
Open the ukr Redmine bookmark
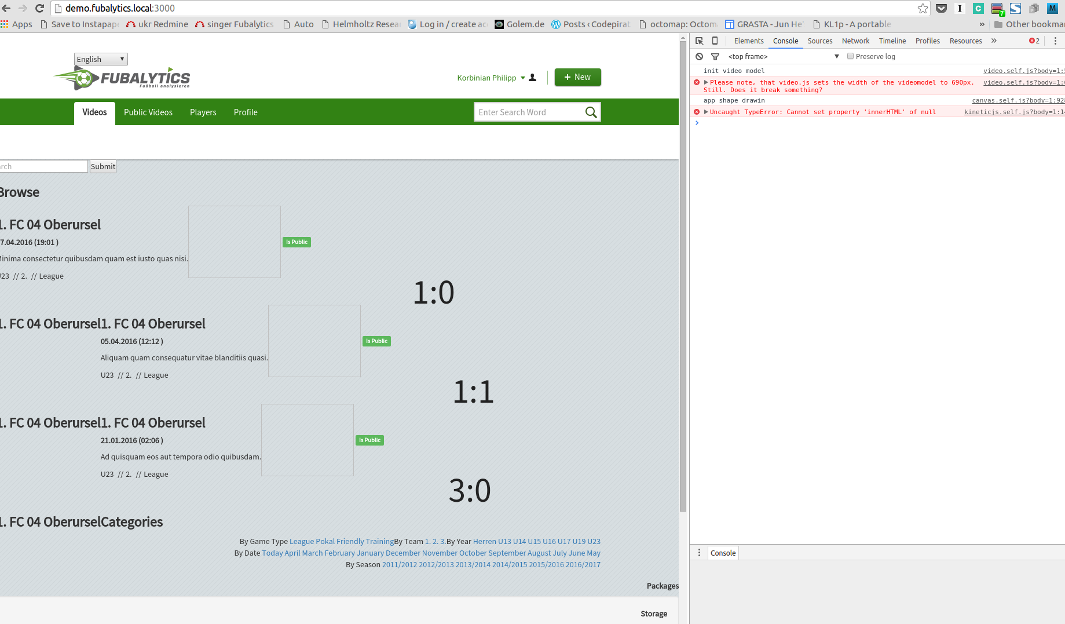click(157, 24)
